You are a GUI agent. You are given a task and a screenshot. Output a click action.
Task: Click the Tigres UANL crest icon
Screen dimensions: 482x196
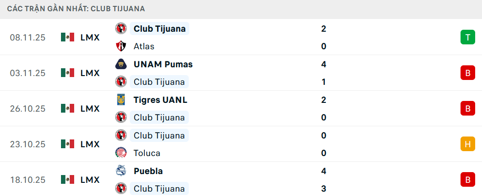click(x=120, y=100)
